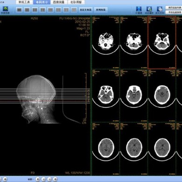Screen dimensions: 182x182
Task: Click the first round button right of the 帧数 label
Action: [x=38, y=179]
